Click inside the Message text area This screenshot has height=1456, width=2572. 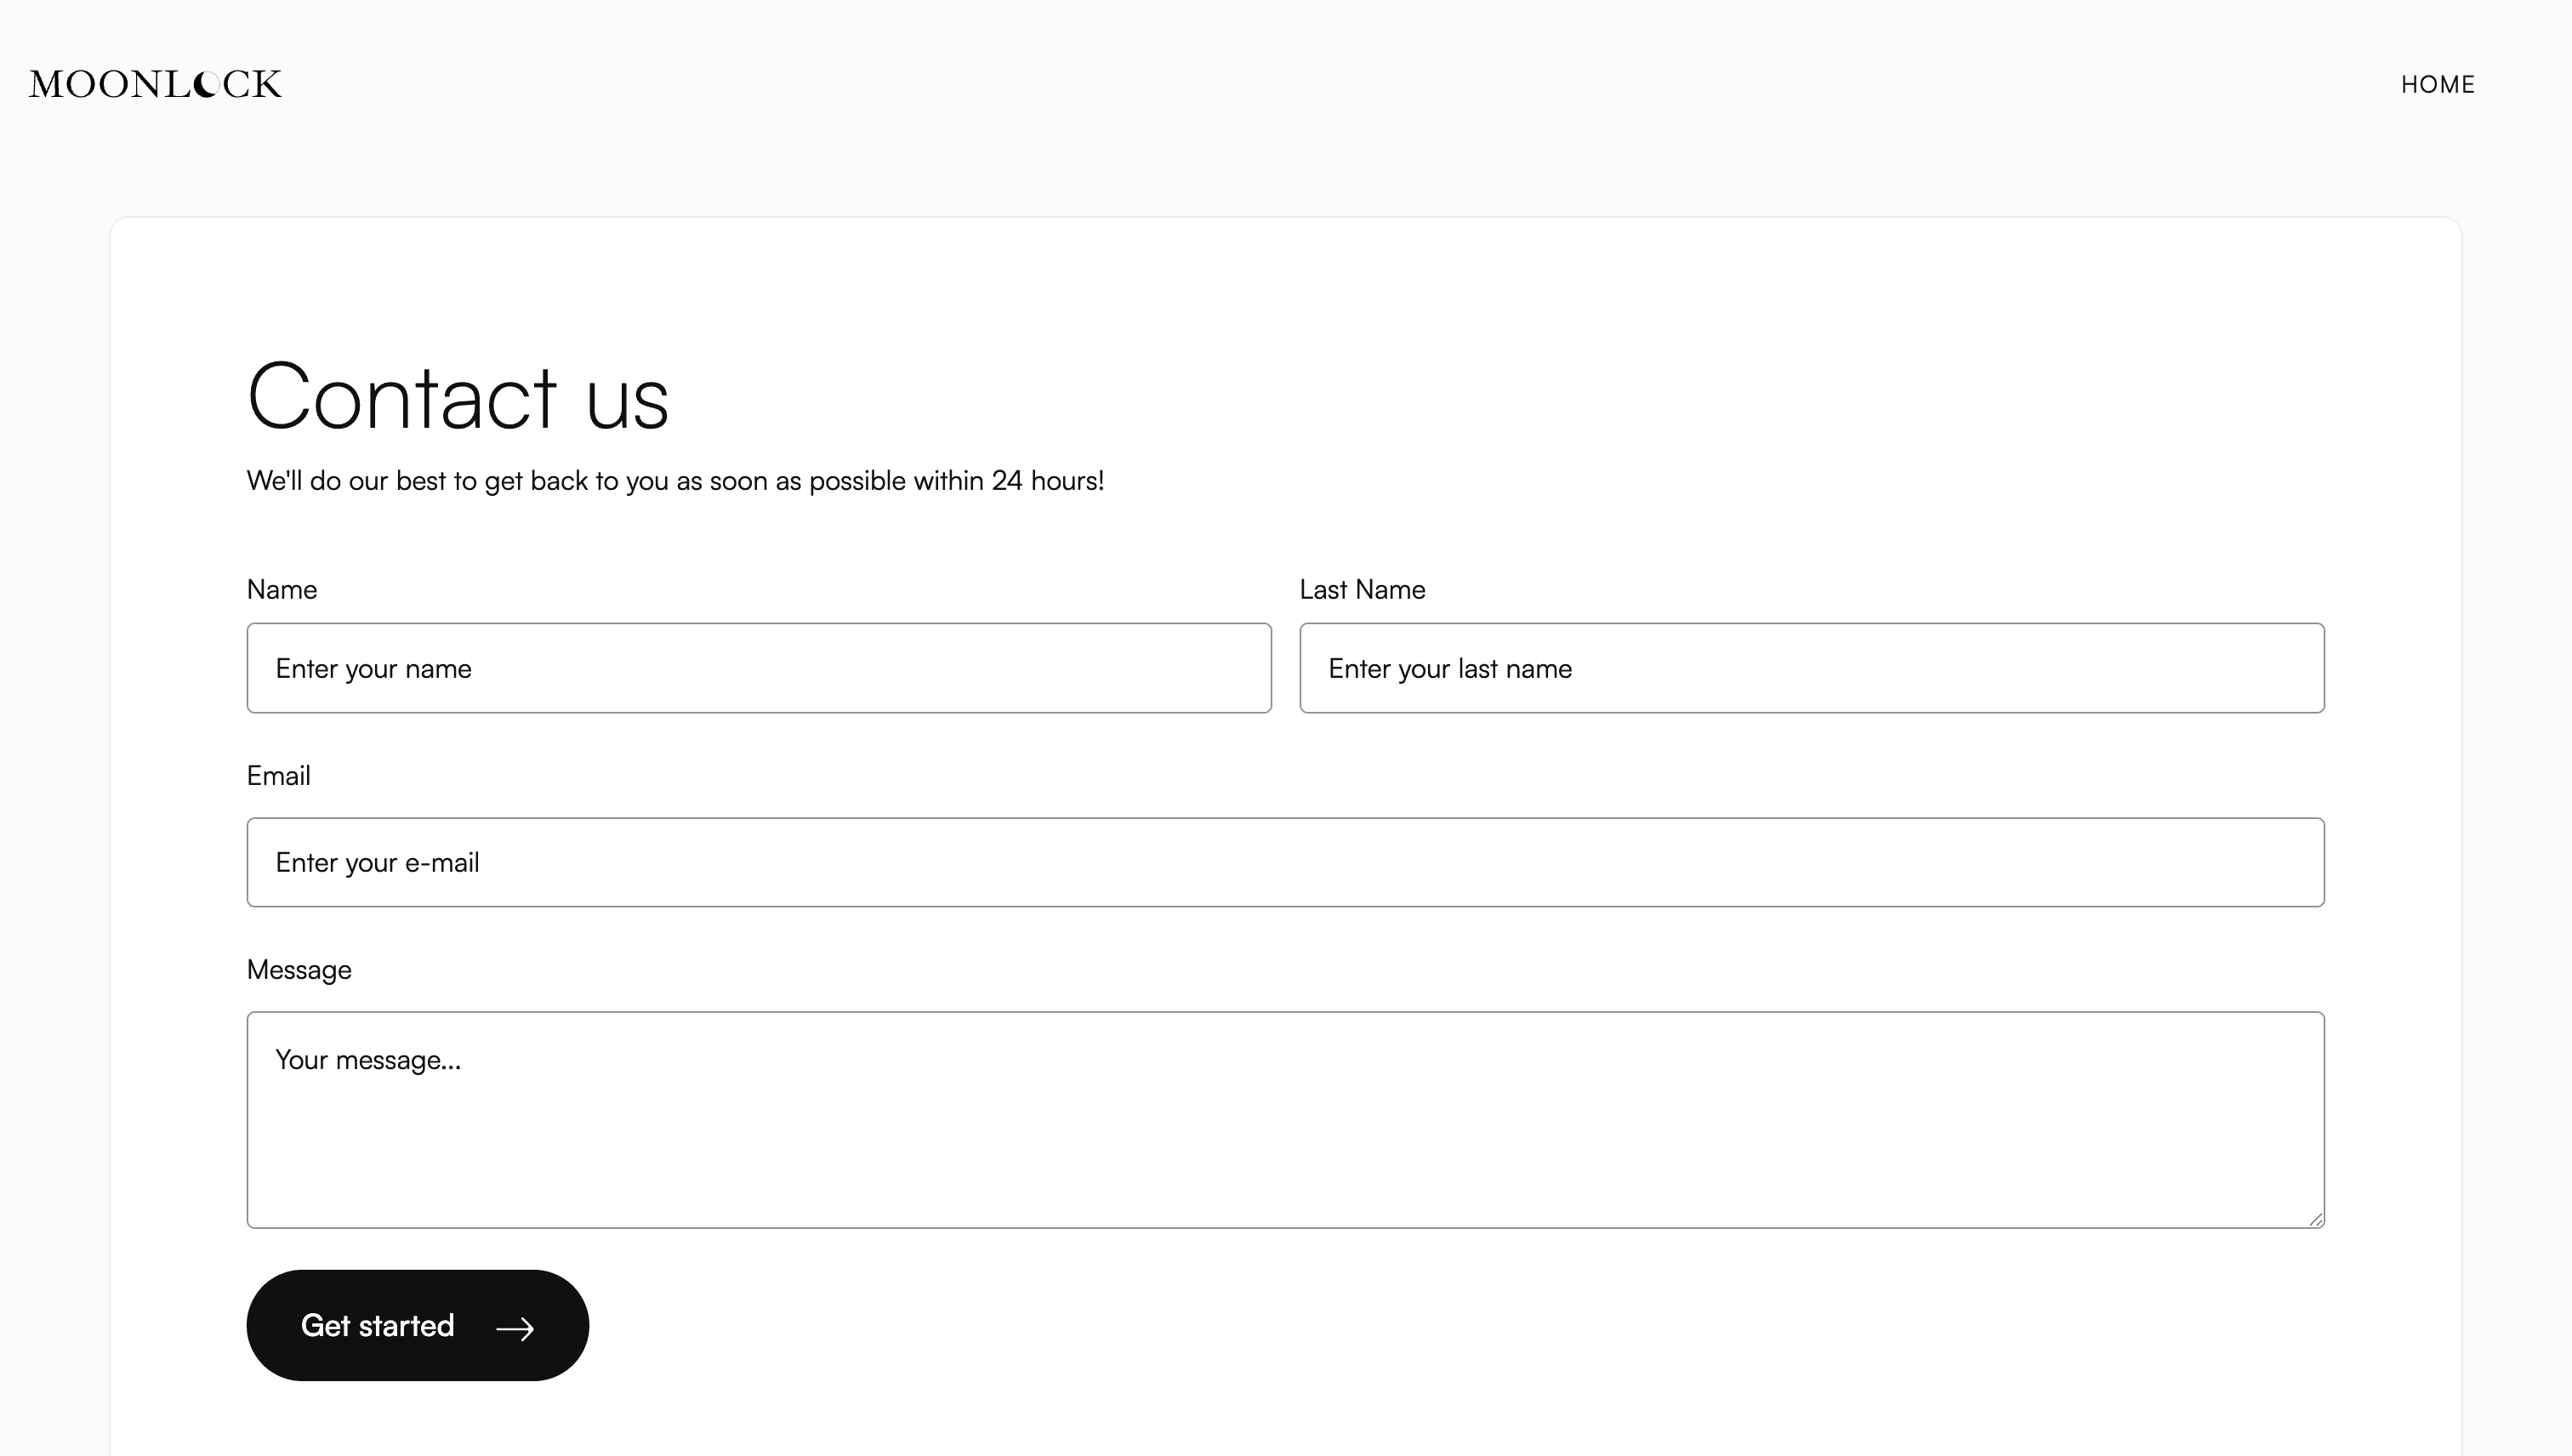(x=1286, y=1120)
